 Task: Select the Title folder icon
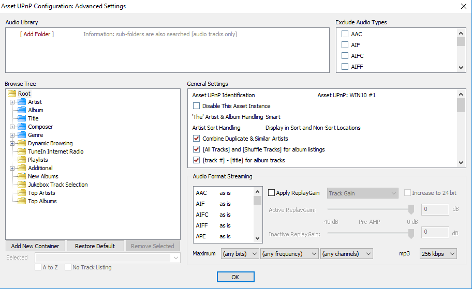pyautogui.click(x=22, y=118)
